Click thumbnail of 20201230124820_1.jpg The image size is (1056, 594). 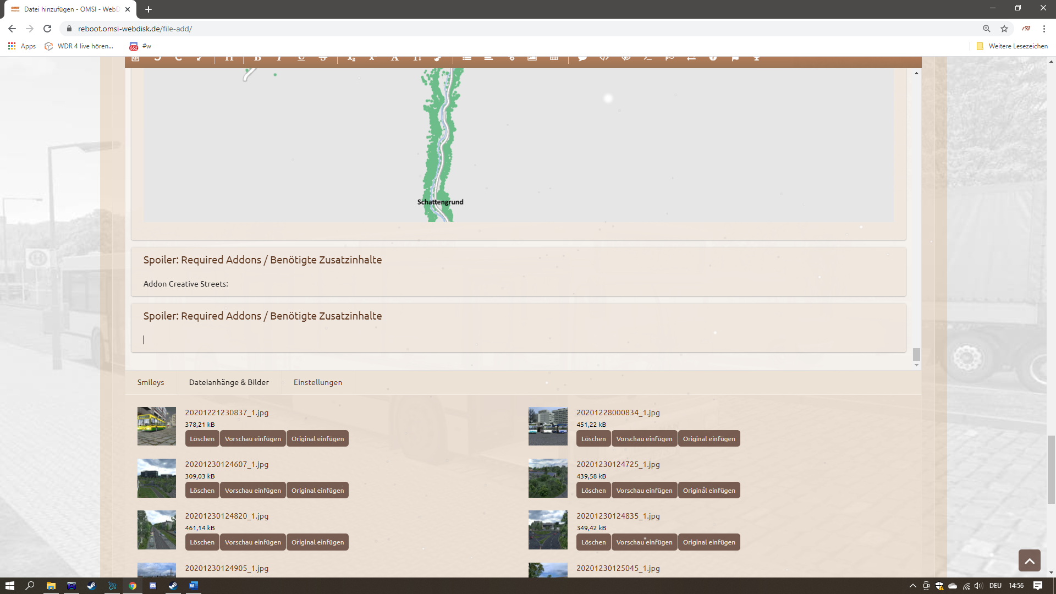[157, 530]
